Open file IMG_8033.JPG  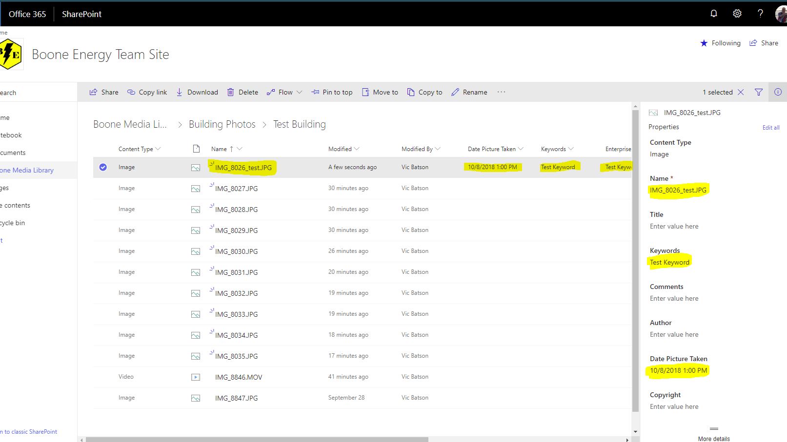pyautogui.click(x=236, y=314)
